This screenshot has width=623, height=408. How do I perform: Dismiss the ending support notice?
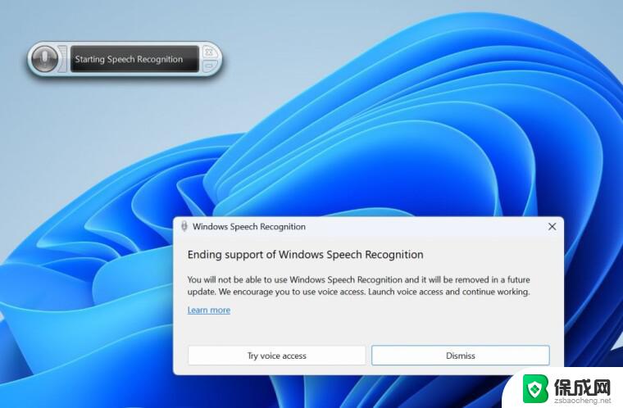461,356
